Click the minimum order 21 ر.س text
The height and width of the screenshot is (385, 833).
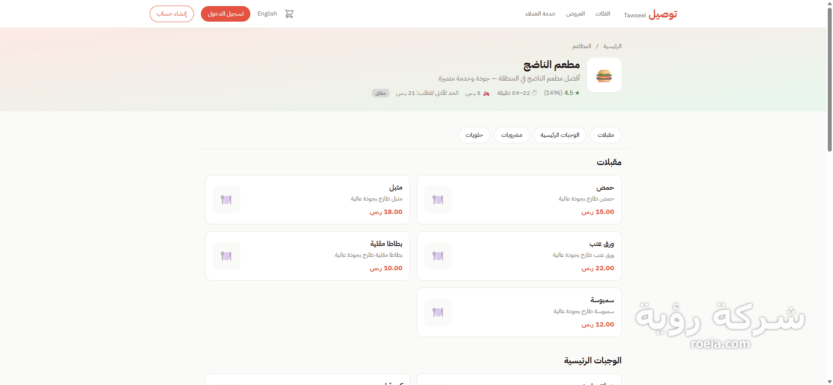427,93
